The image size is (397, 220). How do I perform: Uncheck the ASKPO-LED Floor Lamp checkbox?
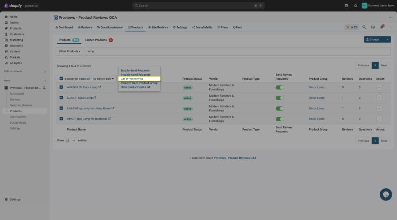[61, 87]
